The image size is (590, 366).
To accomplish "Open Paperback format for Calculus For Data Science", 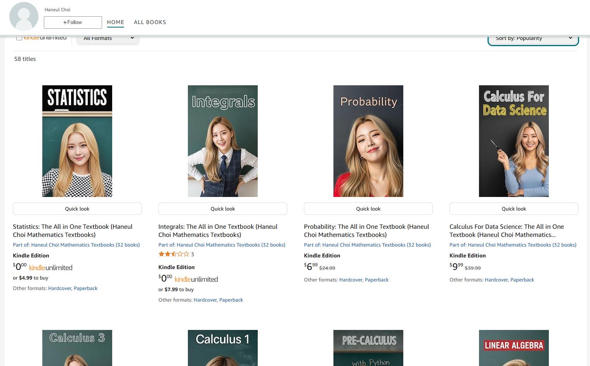I will tap(522, 280).
